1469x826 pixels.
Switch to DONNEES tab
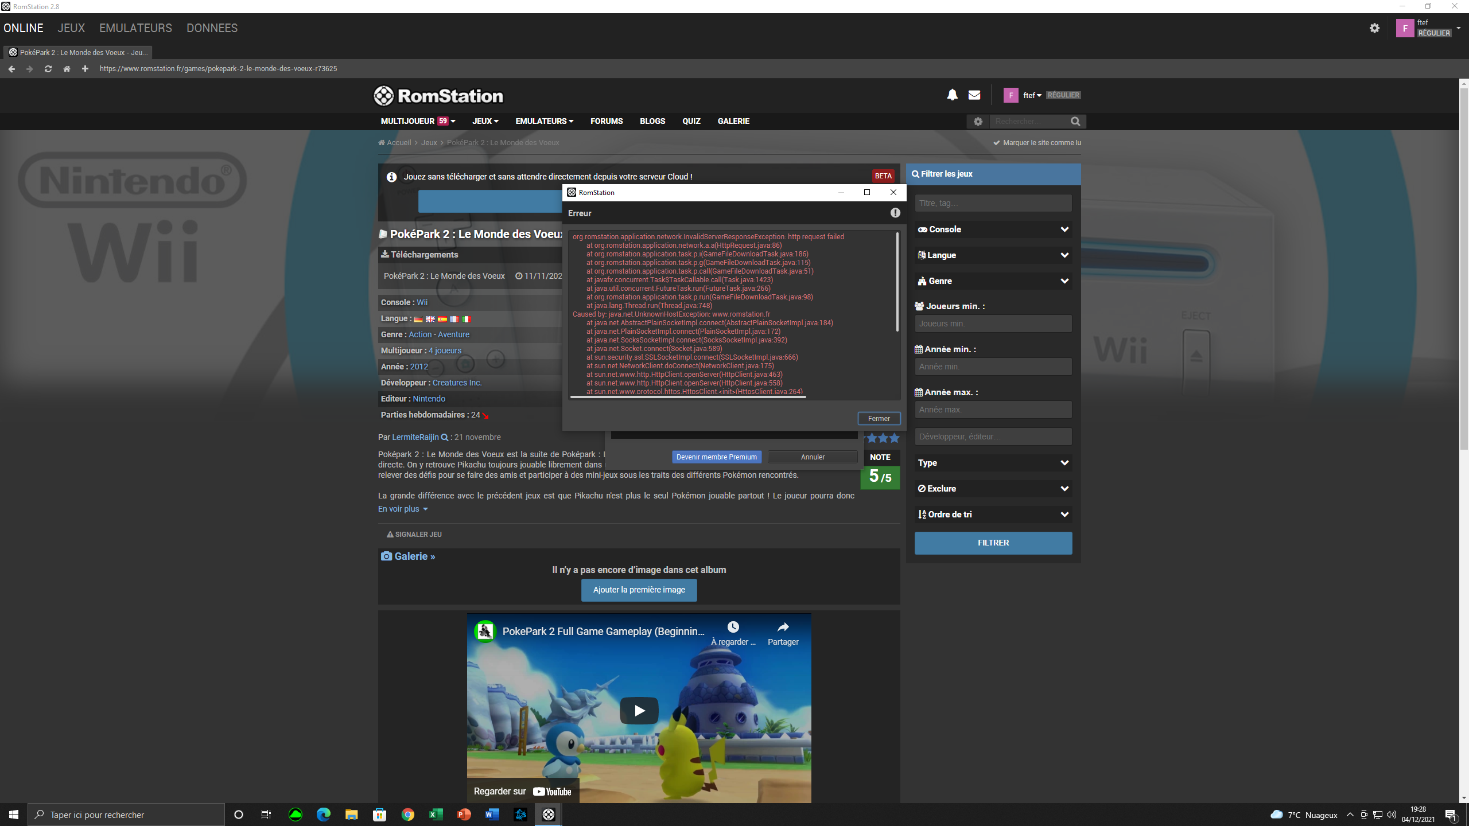tap(212, 28)
